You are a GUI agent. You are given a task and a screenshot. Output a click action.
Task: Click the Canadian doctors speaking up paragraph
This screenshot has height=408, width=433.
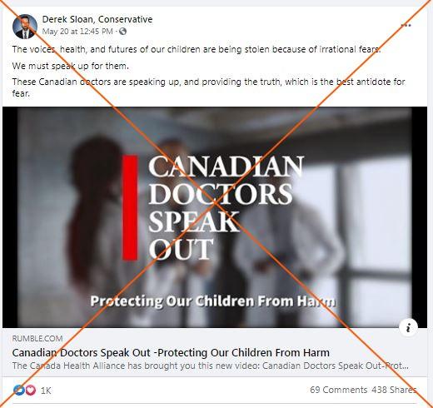209,87
